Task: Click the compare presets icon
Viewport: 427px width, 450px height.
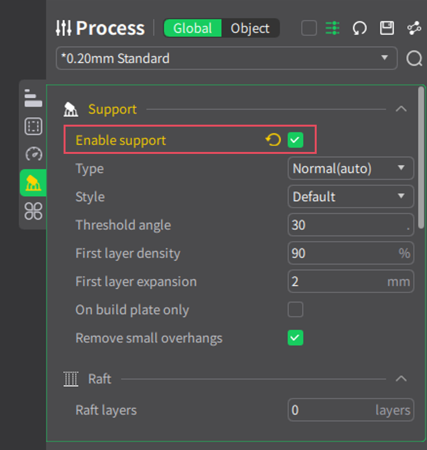Action: coord(413,28)
